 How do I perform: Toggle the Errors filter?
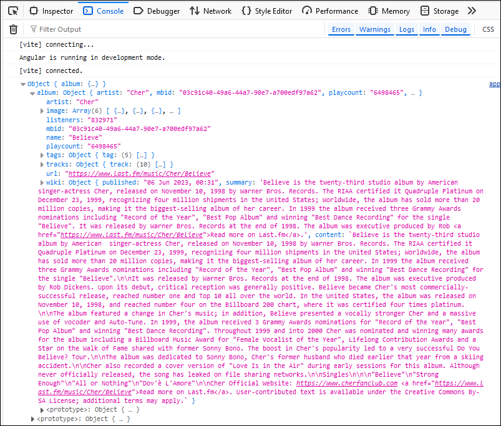341,29
